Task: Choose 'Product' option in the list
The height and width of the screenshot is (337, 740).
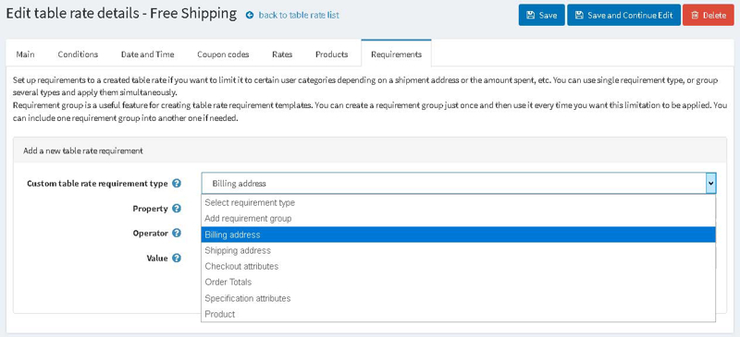Action: [458, 314]
